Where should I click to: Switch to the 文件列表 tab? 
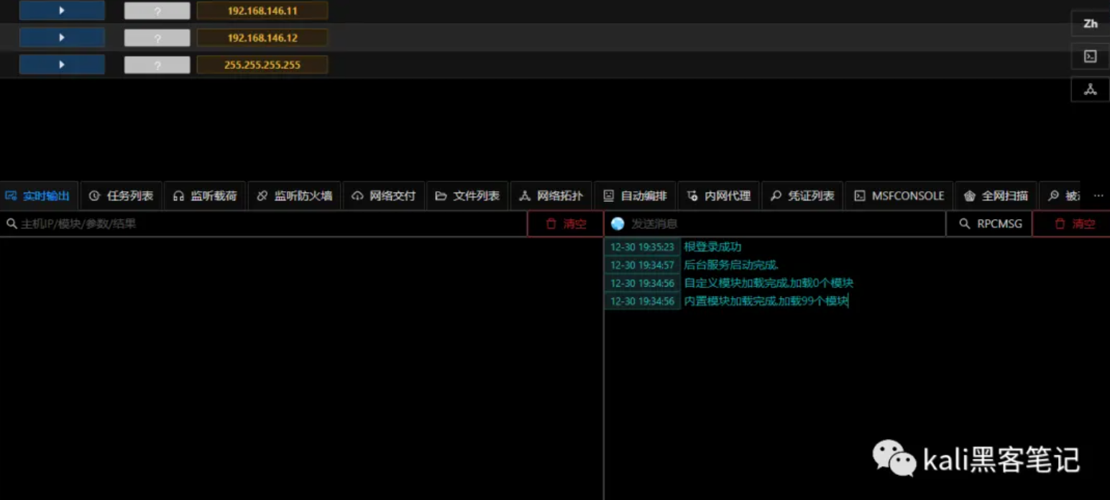pyautogui.click(x=467, y=196)
